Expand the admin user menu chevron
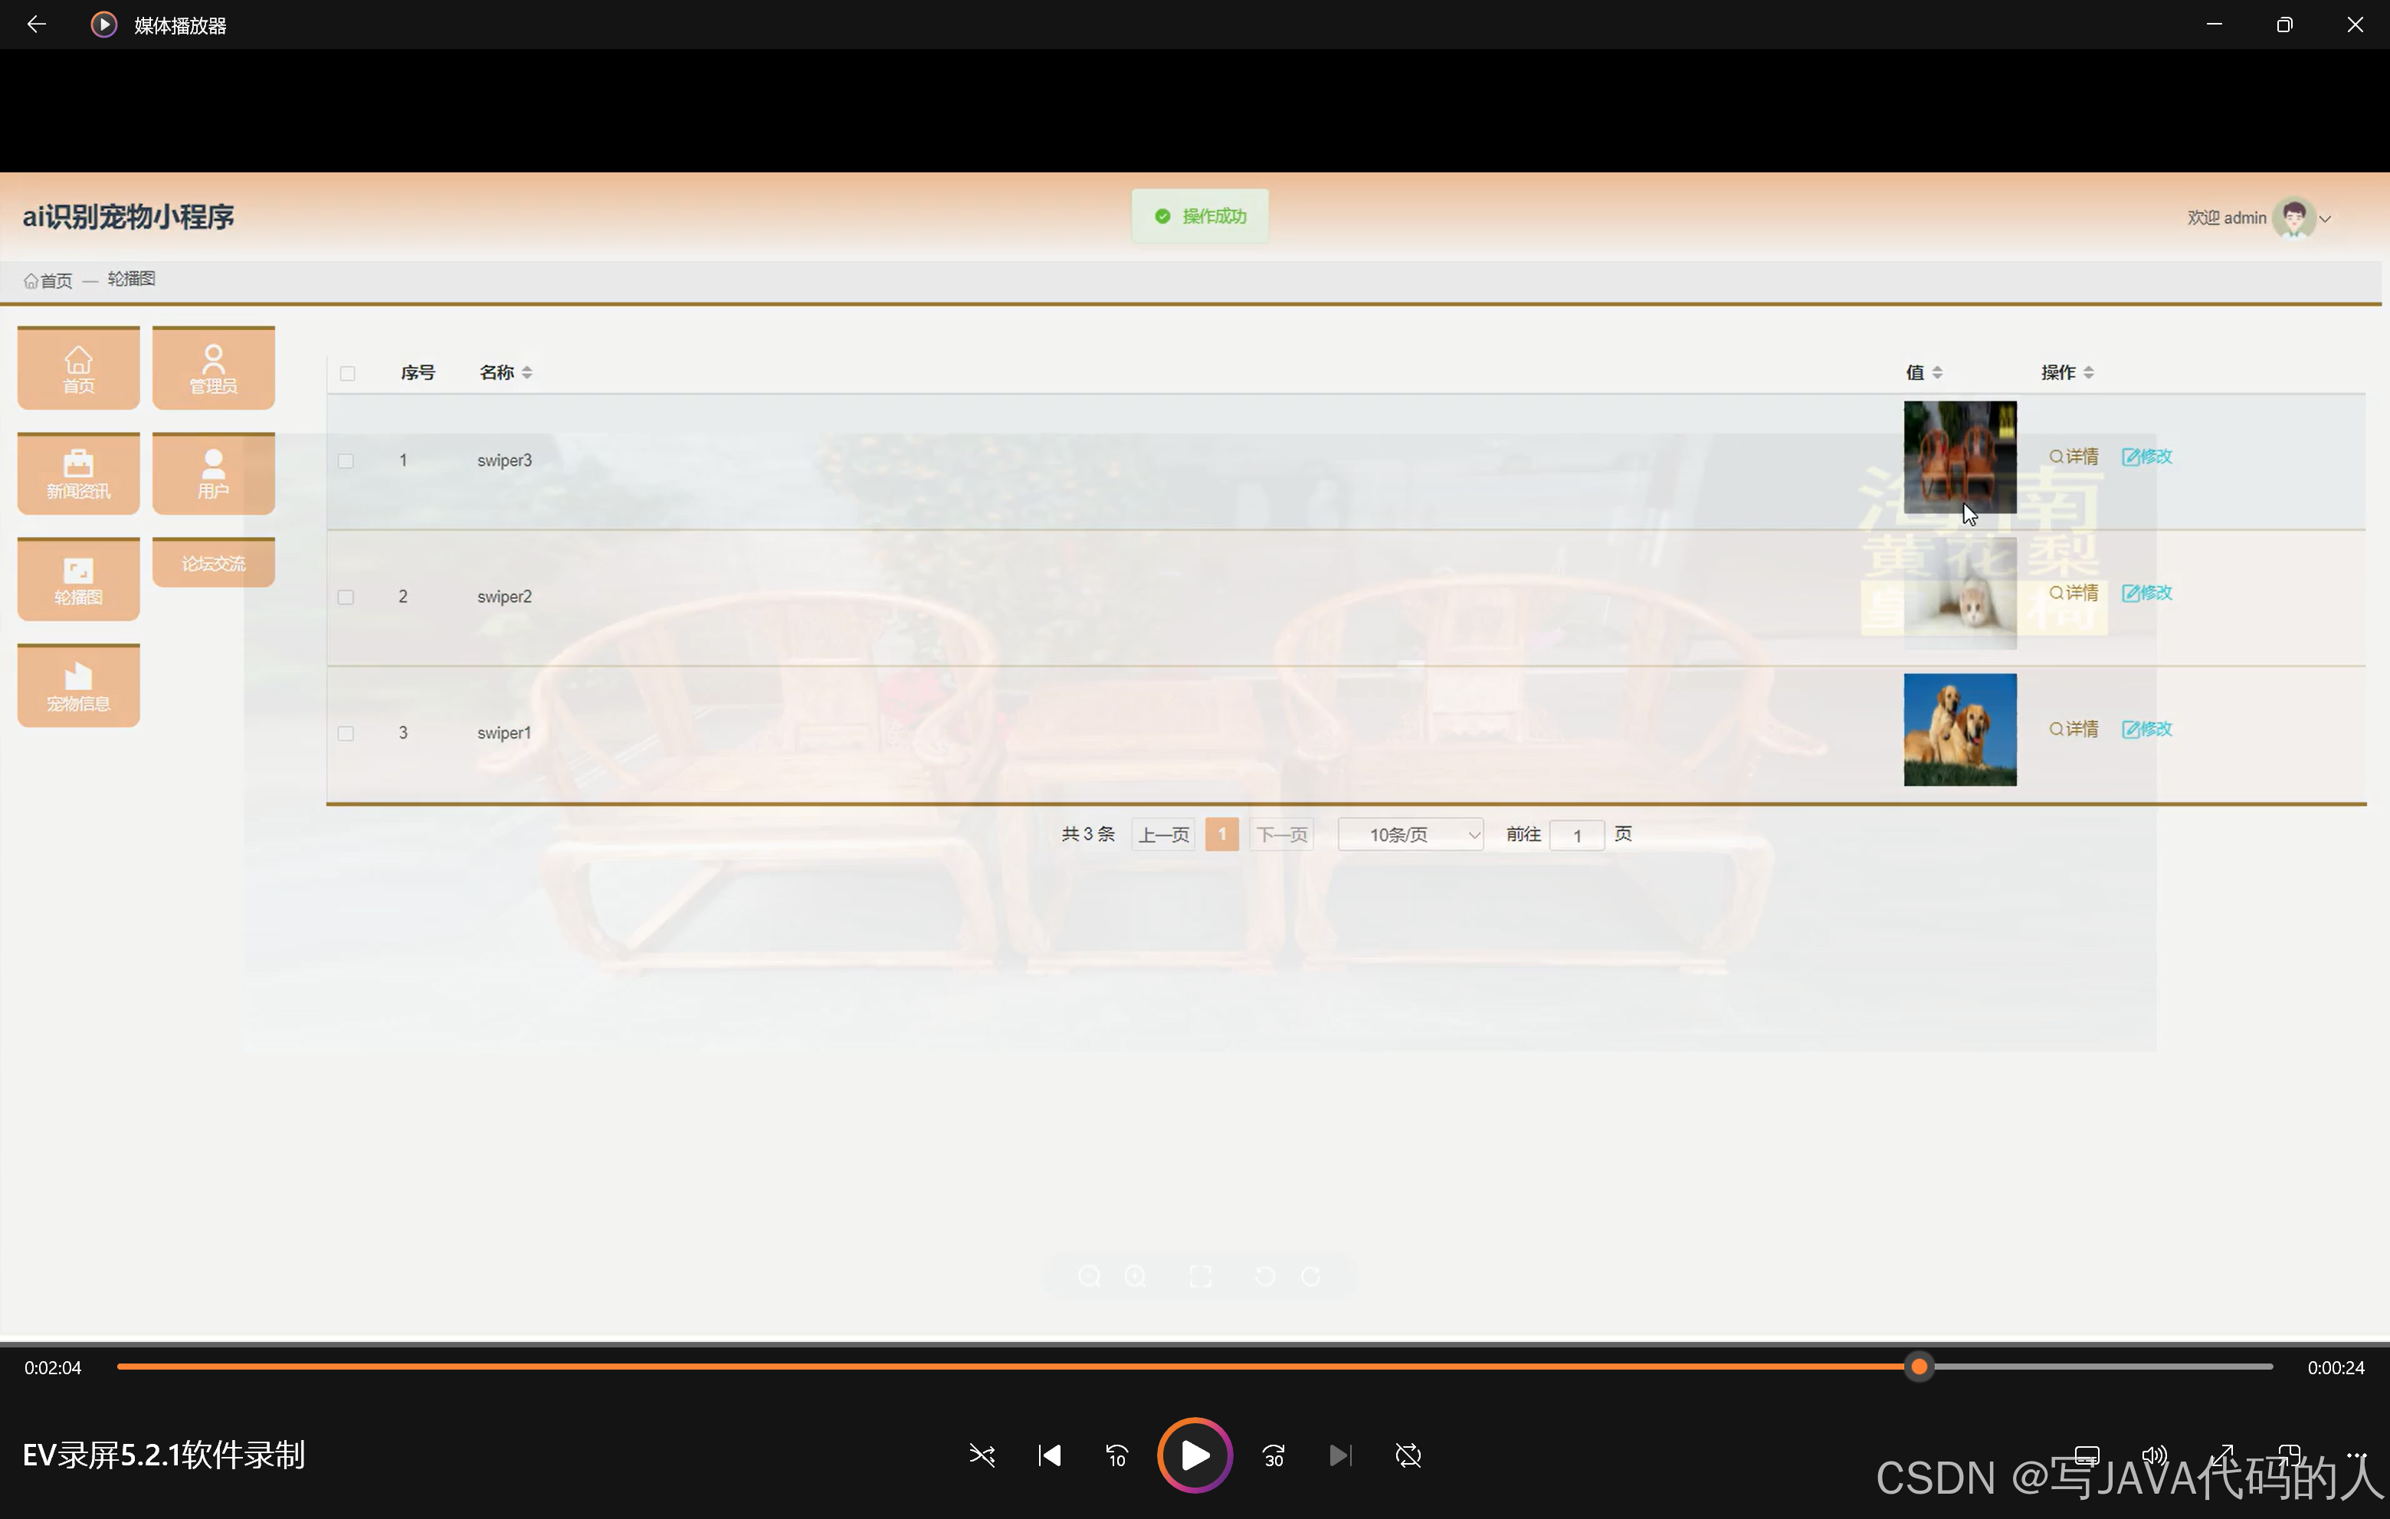 (x=2325, y=218)
